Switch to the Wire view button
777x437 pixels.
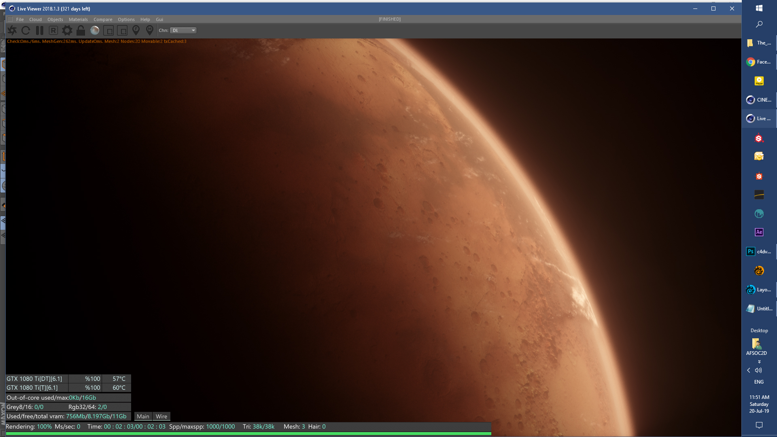161,416
